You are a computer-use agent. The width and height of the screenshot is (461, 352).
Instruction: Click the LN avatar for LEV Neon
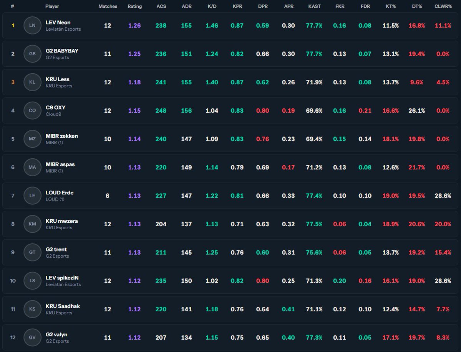32,25
